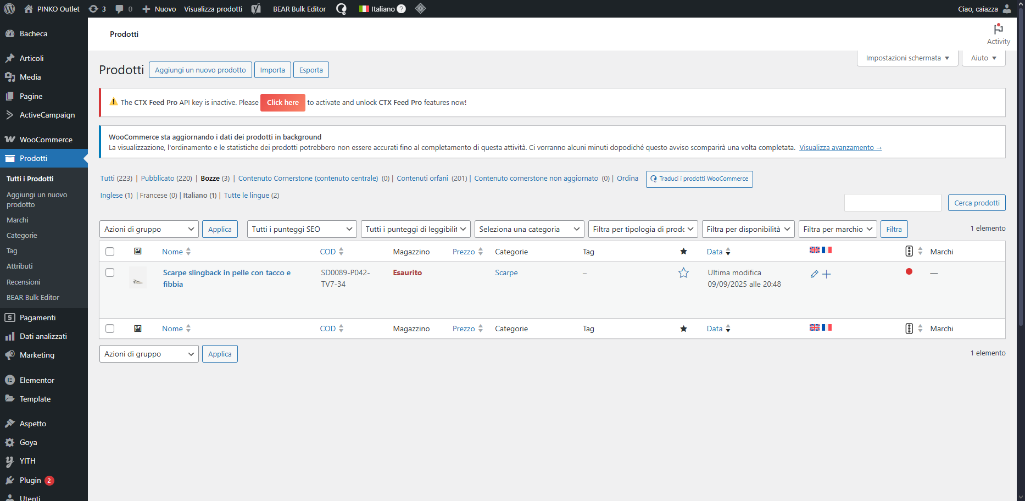
Task: Open Elementor from the sidebar
Action: (37, 380)
